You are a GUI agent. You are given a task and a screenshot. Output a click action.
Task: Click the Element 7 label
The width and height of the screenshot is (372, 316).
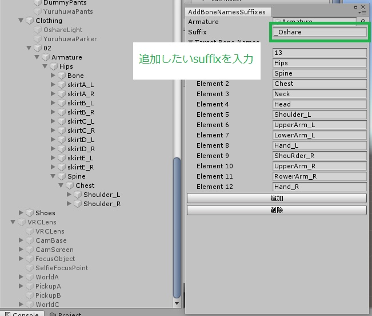(213, 135)
